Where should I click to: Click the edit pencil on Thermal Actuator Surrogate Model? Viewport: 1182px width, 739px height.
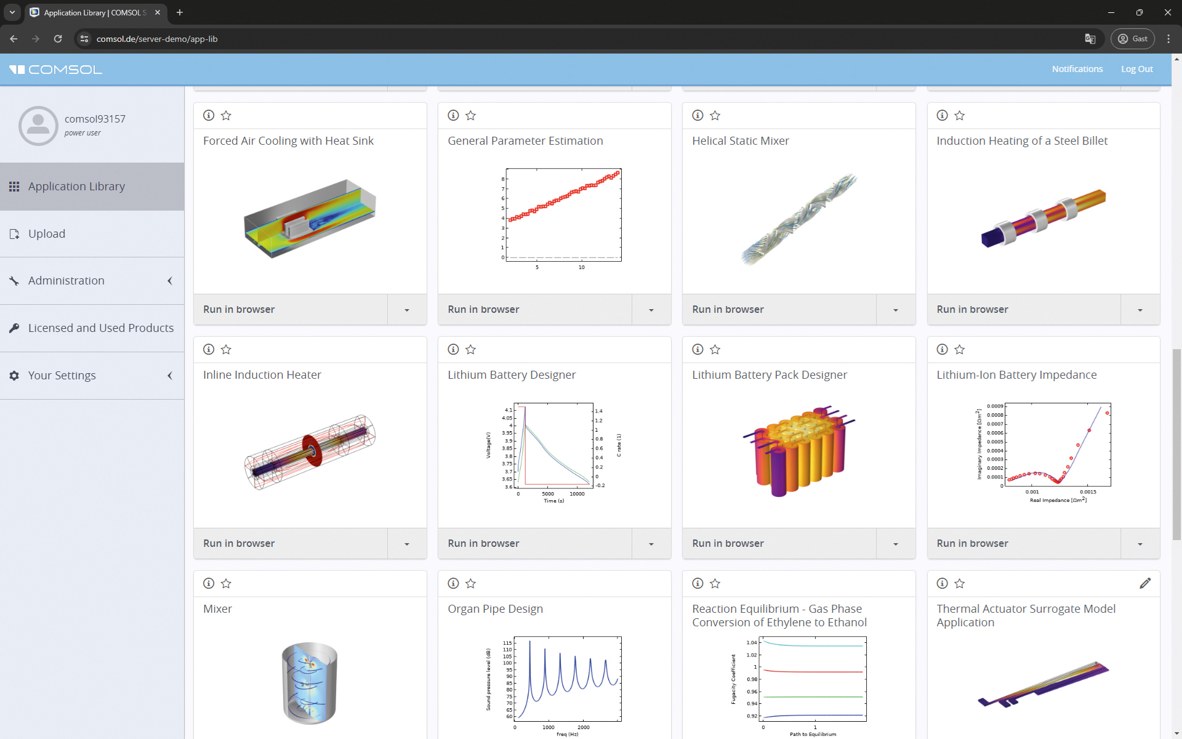pyautogui.click(x=1146, y=583)
